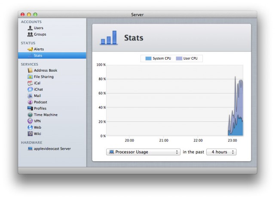
Task: Open the 4 hours time range popup
Action: click(221, 152)
